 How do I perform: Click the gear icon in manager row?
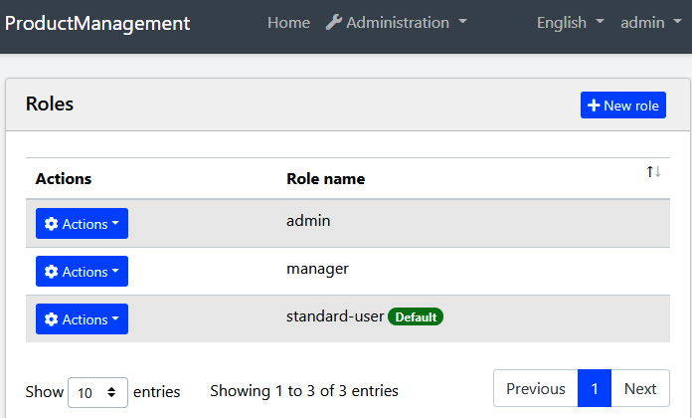52,272
